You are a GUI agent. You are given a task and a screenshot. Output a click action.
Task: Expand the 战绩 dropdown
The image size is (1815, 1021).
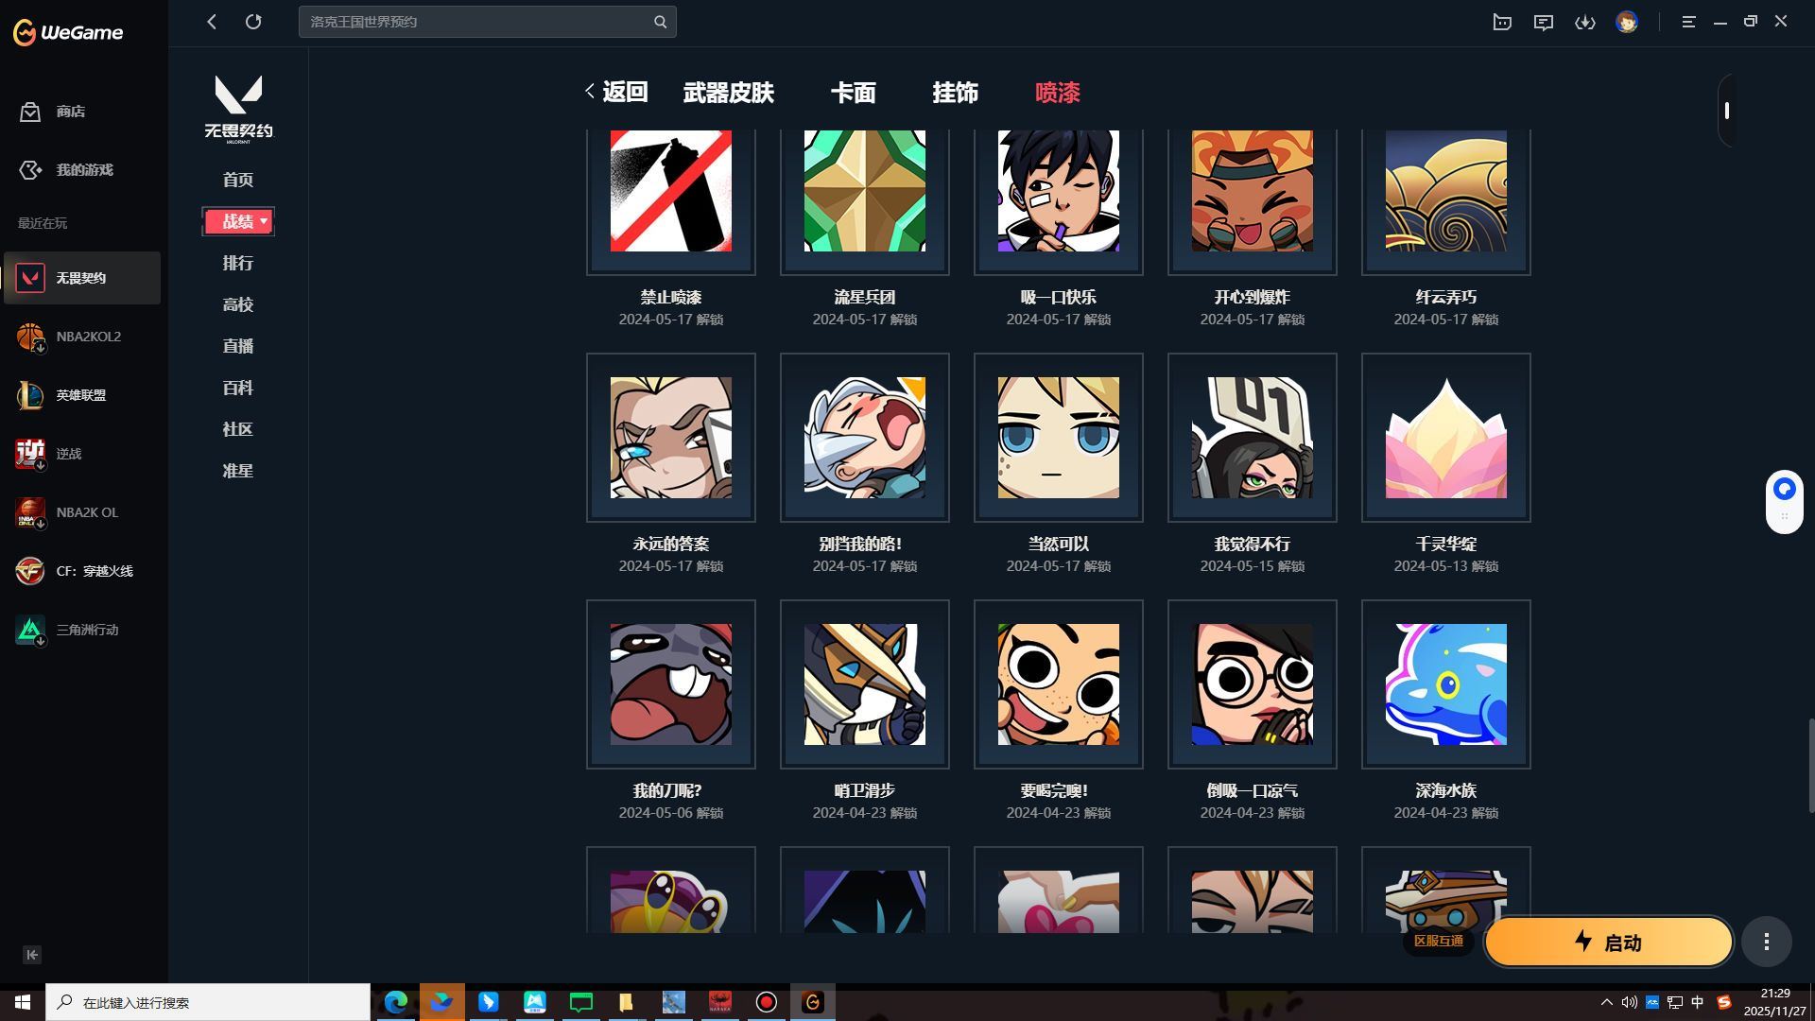point(238,221)
